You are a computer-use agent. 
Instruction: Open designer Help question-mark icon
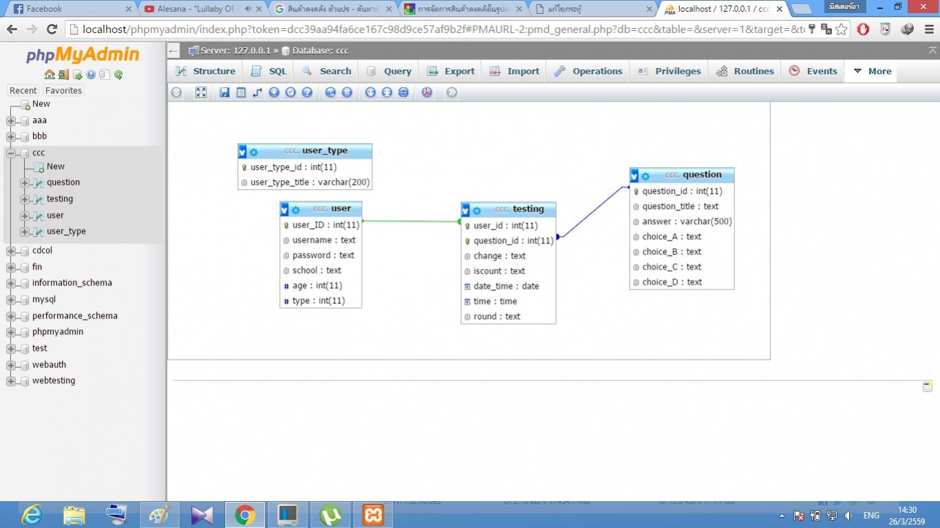pyautogui.click(x=307, y=92)
